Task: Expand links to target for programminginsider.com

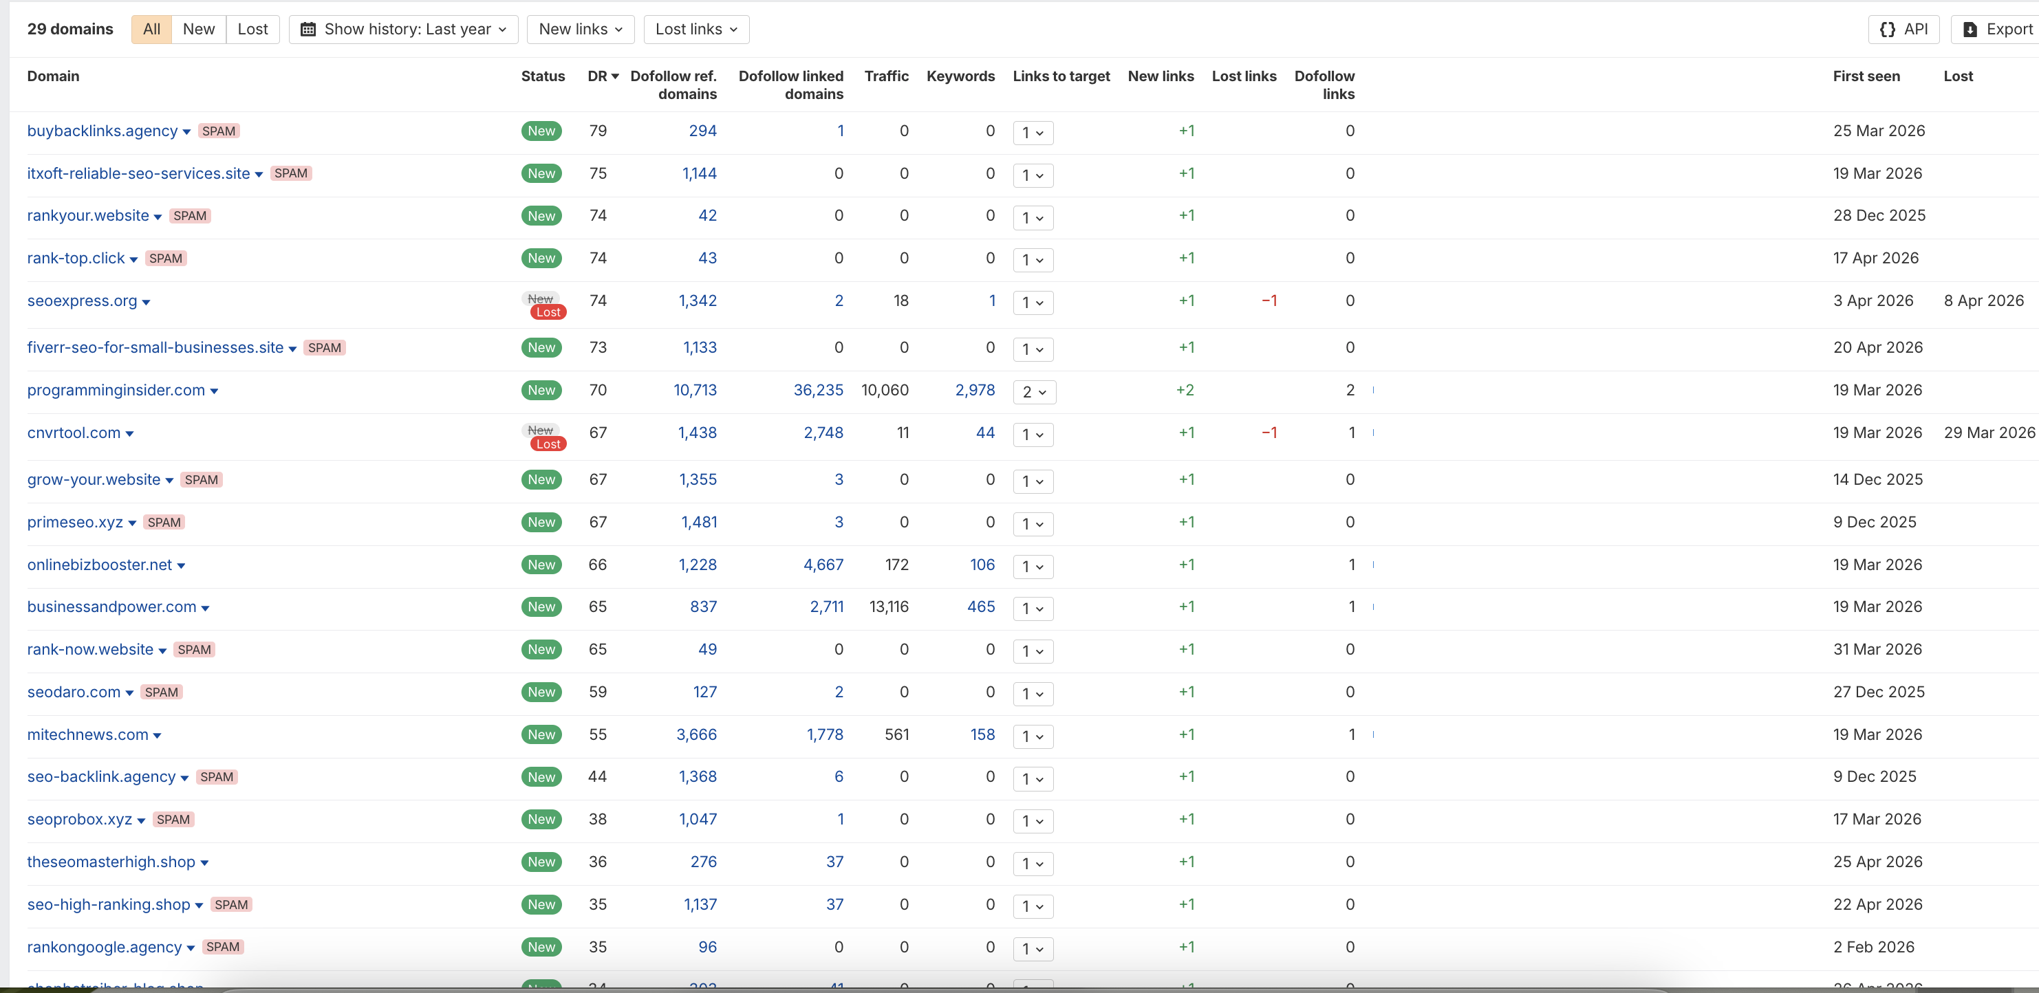Action: 1034,392
